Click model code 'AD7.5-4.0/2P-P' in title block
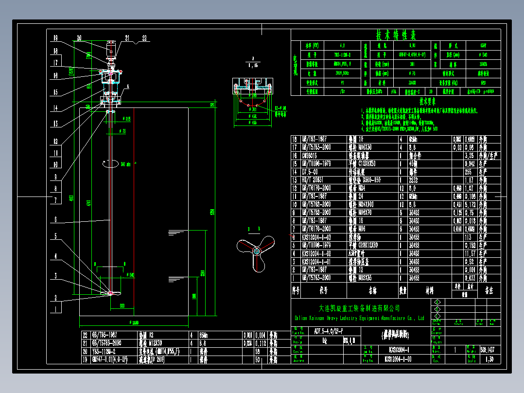Image resolution: width=524 pixels, height=393 pixels. pyautogui.click(x=328, y=331)
